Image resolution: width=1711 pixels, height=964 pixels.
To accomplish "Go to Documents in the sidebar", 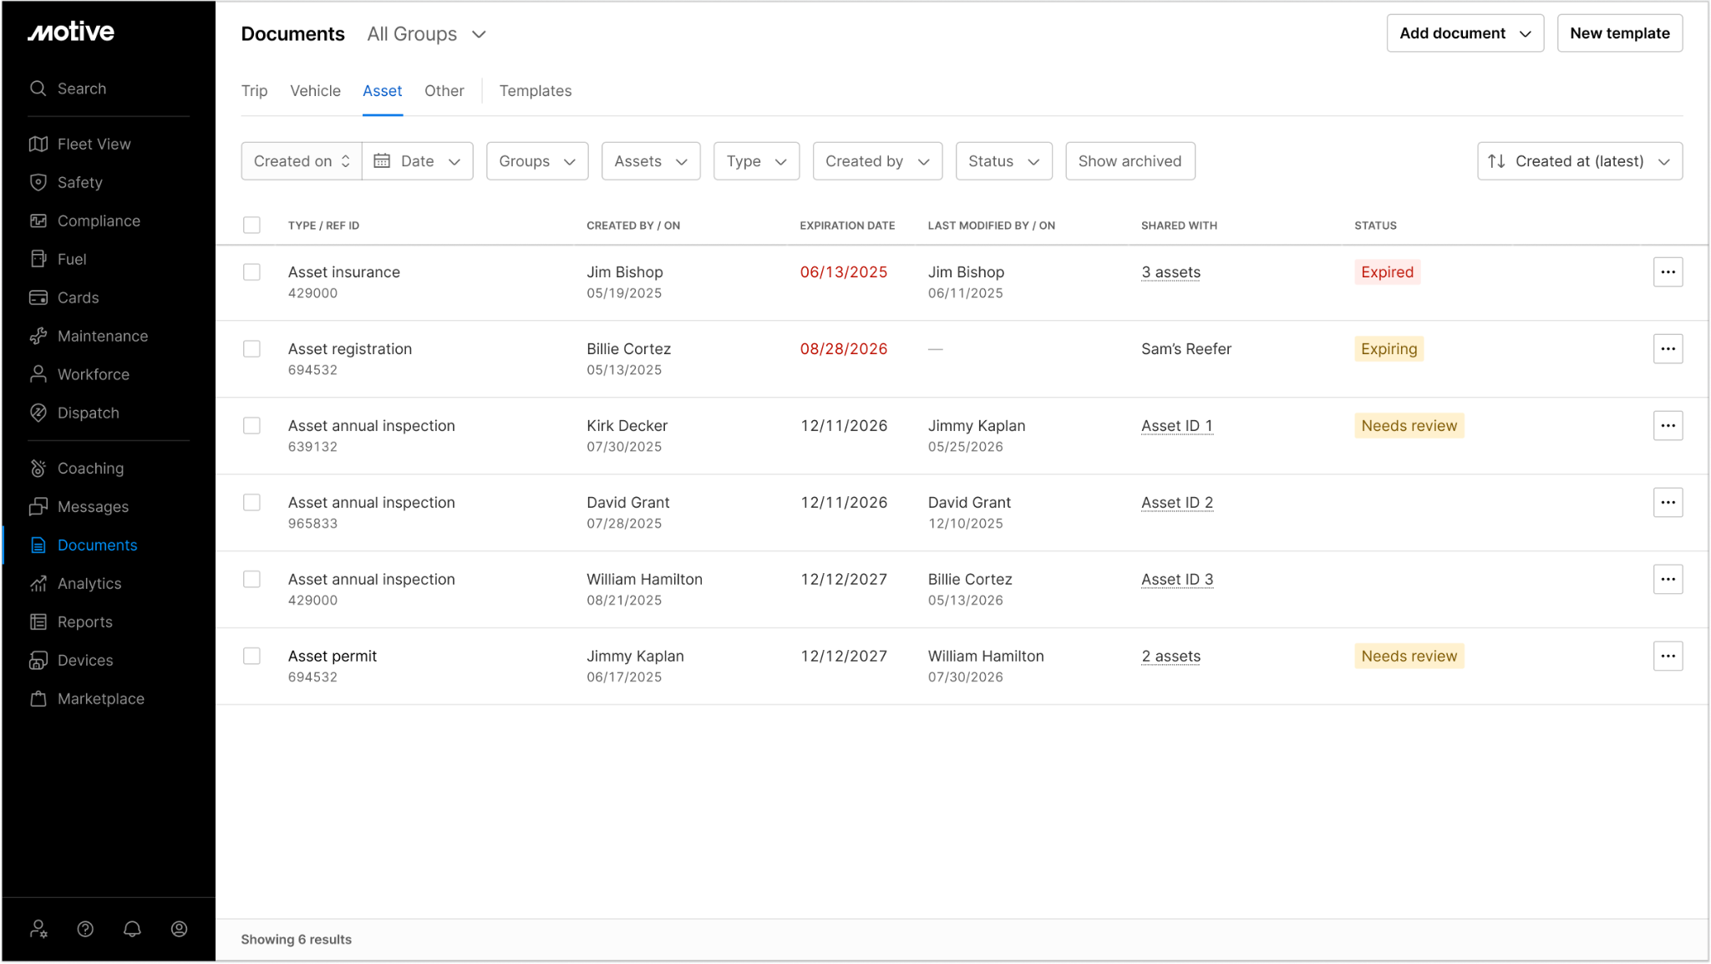I will [x=97, y=545].
